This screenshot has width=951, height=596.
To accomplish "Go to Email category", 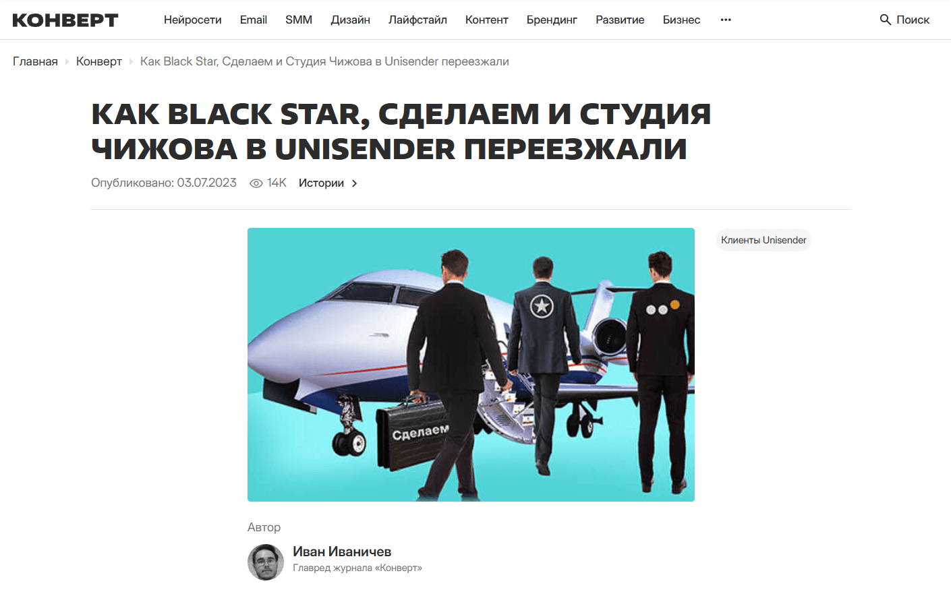I will click(254, 20).
